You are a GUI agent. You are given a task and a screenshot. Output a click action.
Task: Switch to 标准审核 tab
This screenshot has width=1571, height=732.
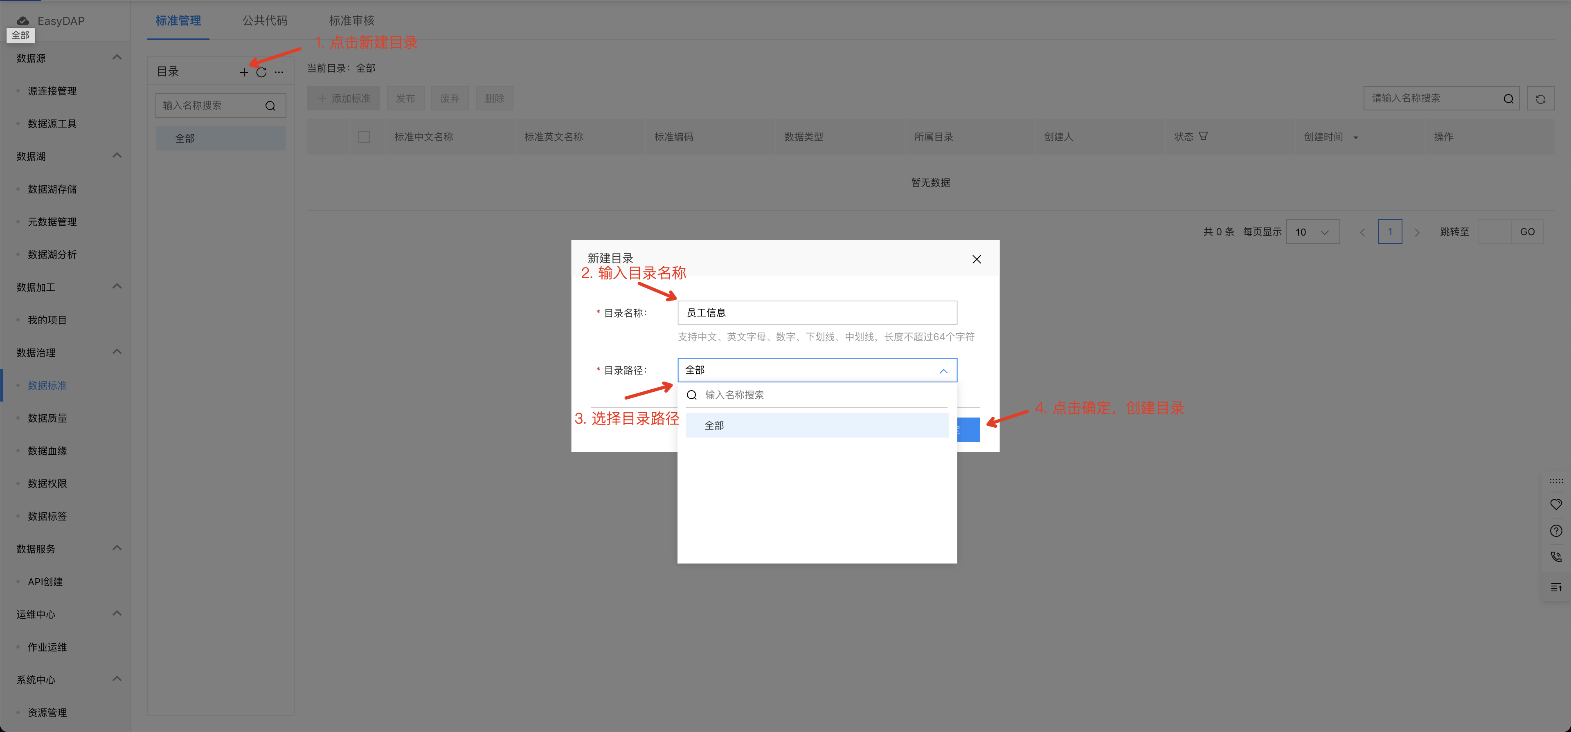click(352, 21)
